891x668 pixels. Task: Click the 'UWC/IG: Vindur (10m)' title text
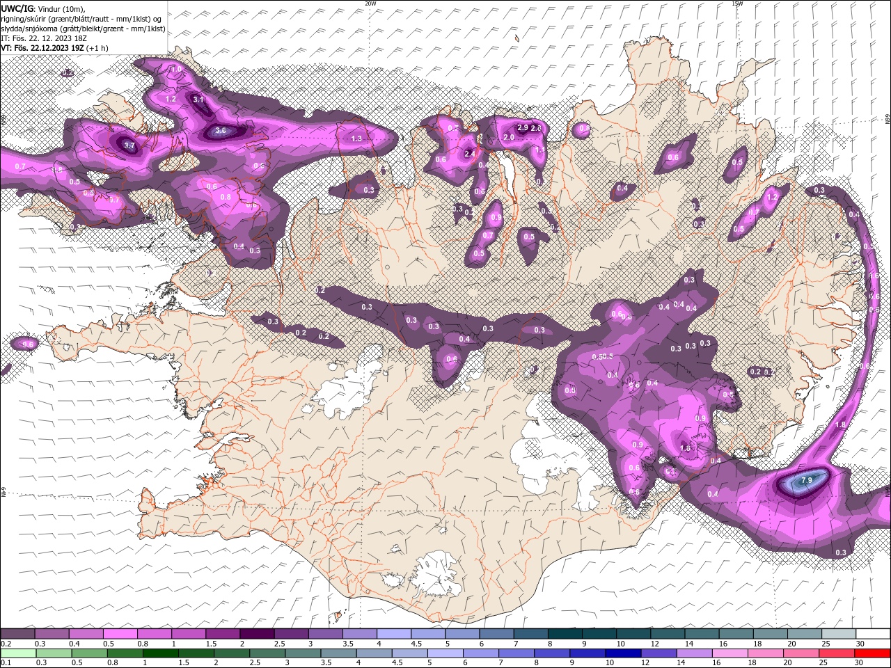click(42, 8)
